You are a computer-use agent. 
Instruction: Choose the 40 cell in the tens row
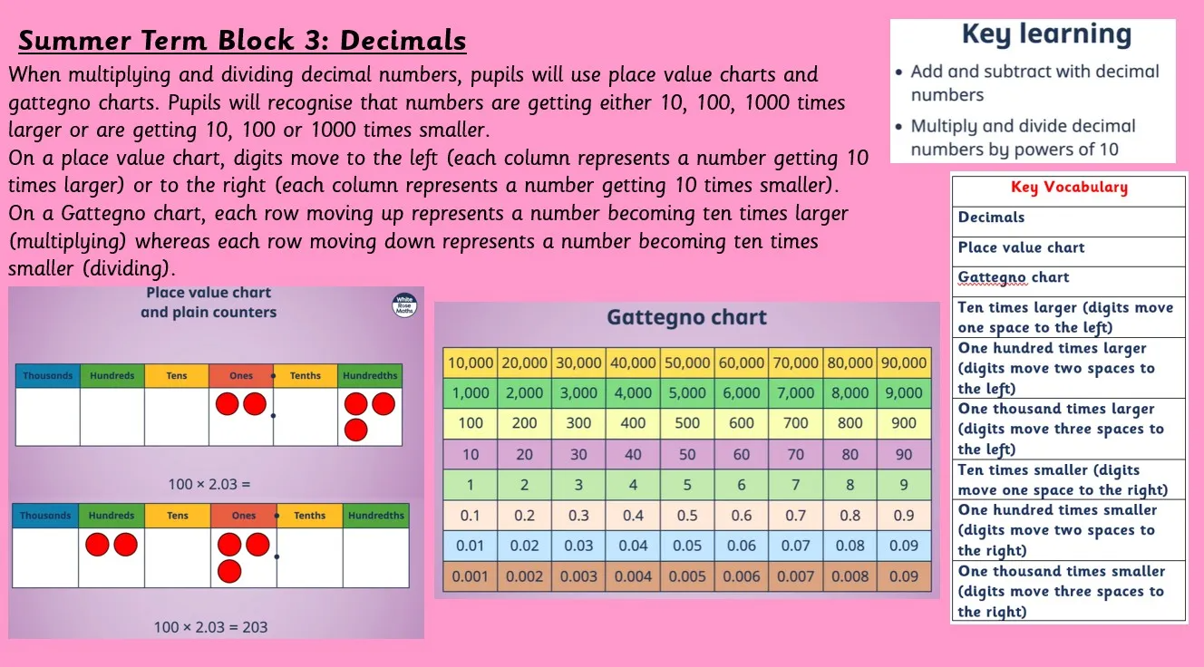(633, 454)
